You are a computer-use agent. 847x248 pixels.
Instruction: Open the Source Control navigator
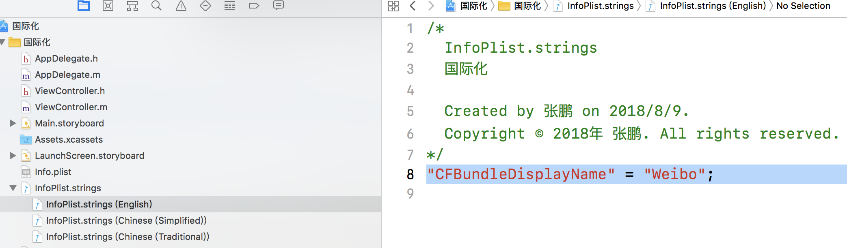coord(108,6)
